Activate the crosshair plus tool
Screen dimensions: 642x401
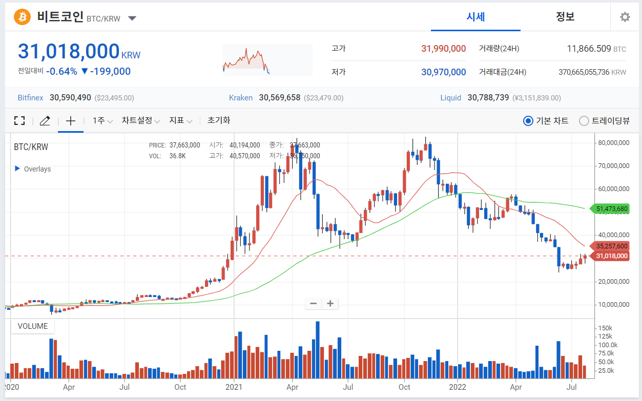coord(71,121)
